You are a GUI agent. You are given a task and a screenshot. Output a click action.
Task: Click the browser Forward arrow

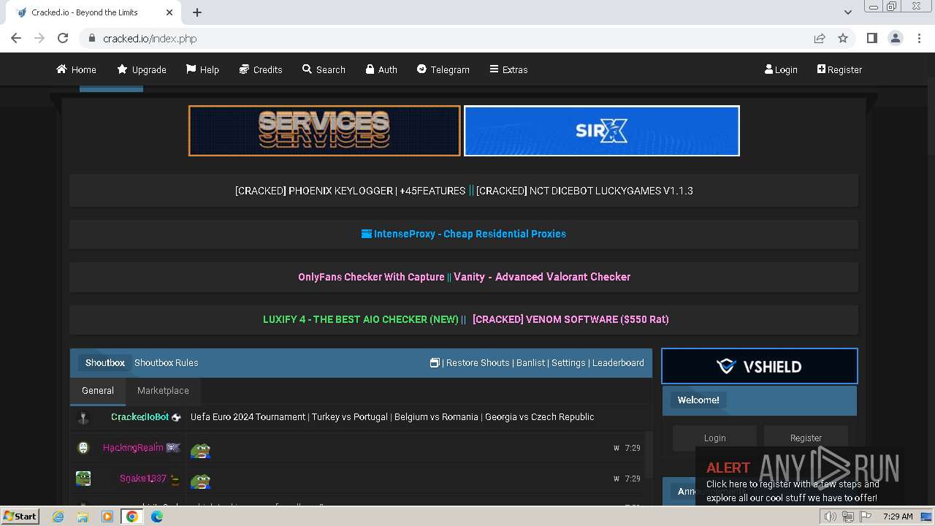click(39, 38)
